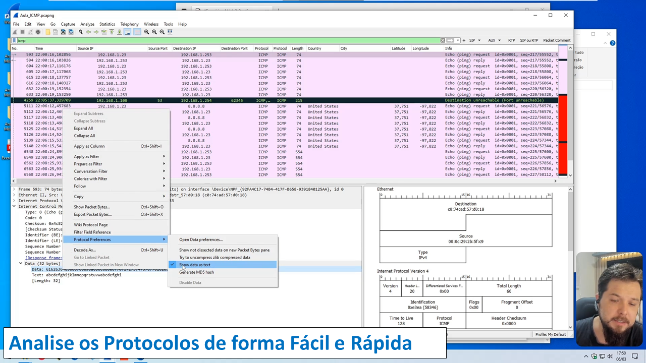Click the Response frame link
The image size is (646, 363).
point(43,258)
